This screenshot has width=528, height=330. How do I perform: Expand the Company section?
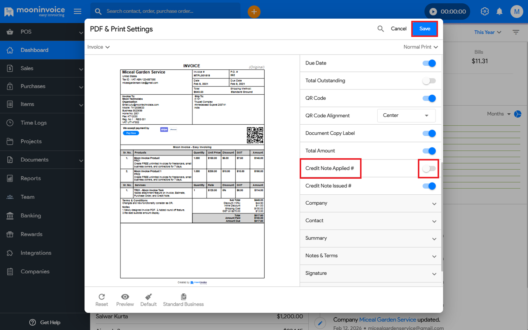click(370, 203)
